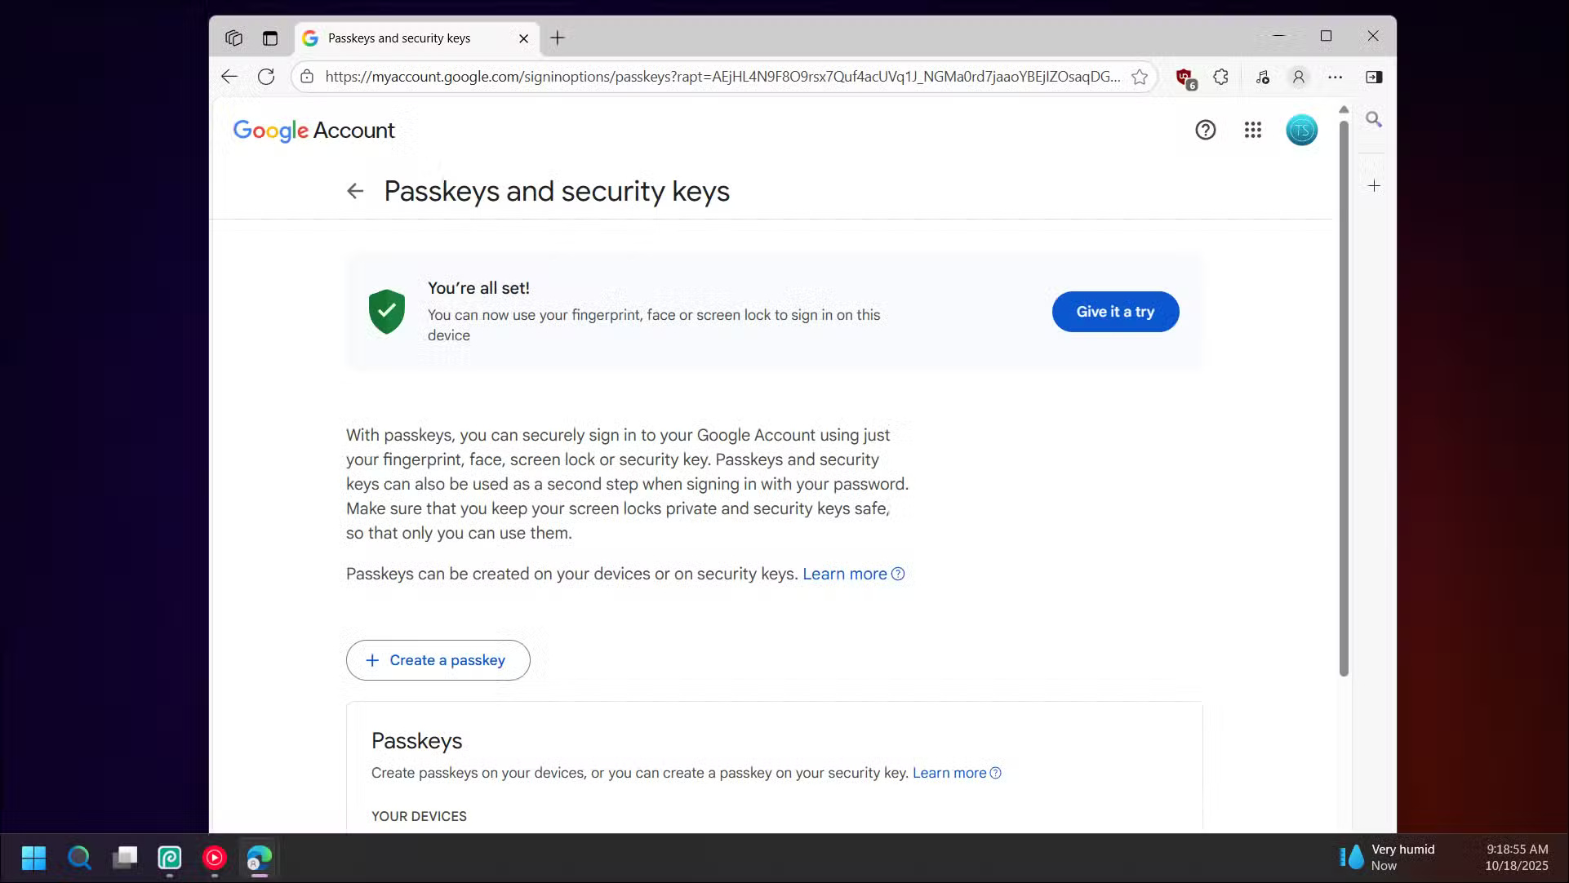The width and height of the screenshot is (1569, 883).
Task: Open a new browser tab
Action: 558,38
